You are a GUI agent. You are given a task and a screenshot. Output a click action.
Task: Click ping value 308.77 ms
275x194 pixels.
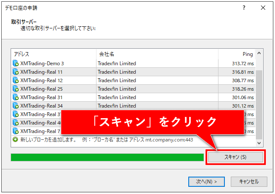(x=243, y=80)
